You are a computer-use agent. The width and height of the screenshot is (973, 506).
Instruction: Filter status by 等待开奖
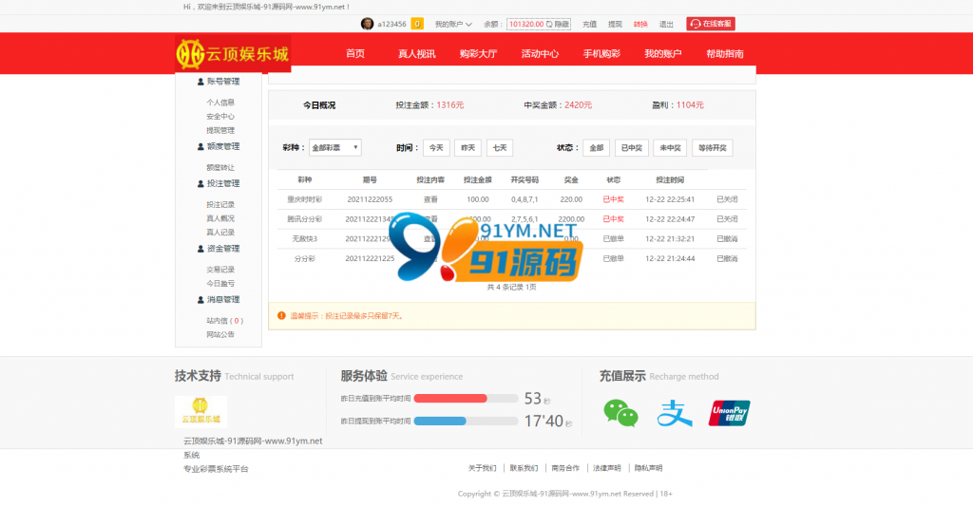click(x=713, y=147)
